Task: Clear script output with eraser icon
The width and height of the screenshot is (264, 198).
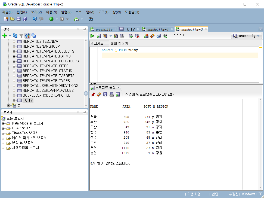Action: pyautogui.click(x=99, y=94)
